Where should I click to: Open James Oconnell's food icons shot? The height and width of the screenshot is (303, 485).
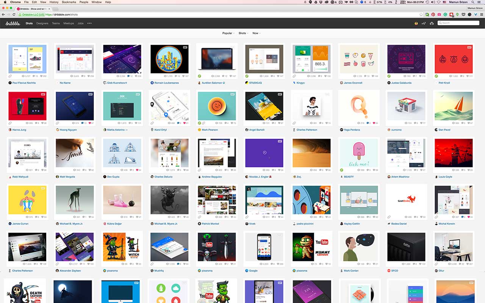pyautogui.click(x=359, y=59)
